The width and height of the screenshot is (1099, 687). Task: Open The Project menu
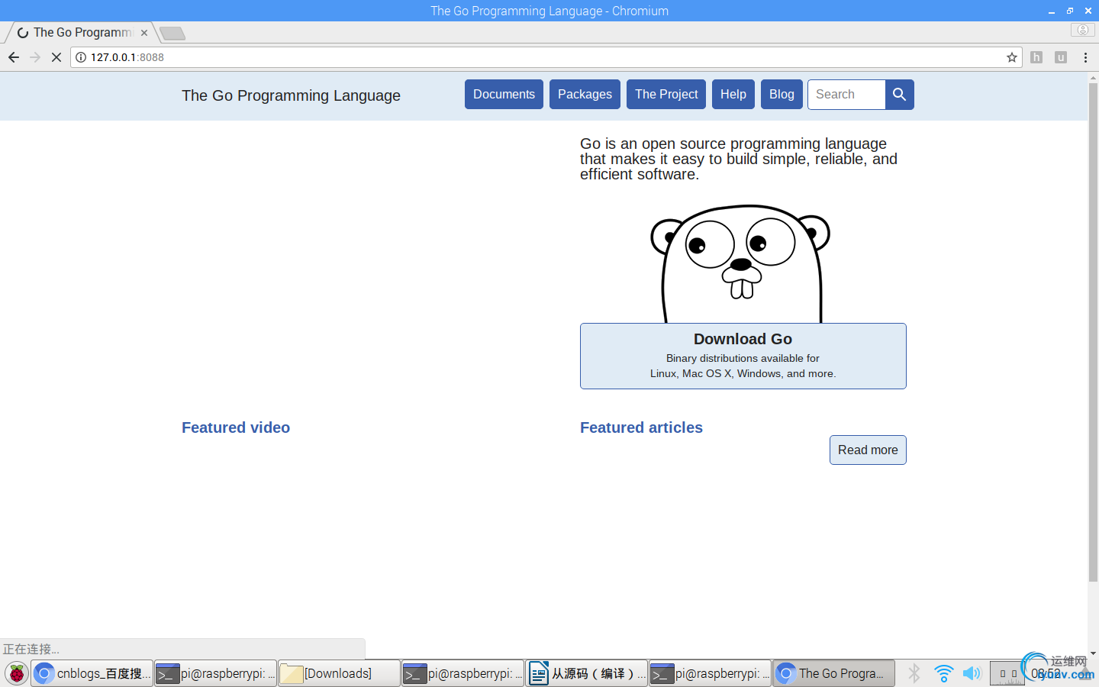(x=666, y=95)
